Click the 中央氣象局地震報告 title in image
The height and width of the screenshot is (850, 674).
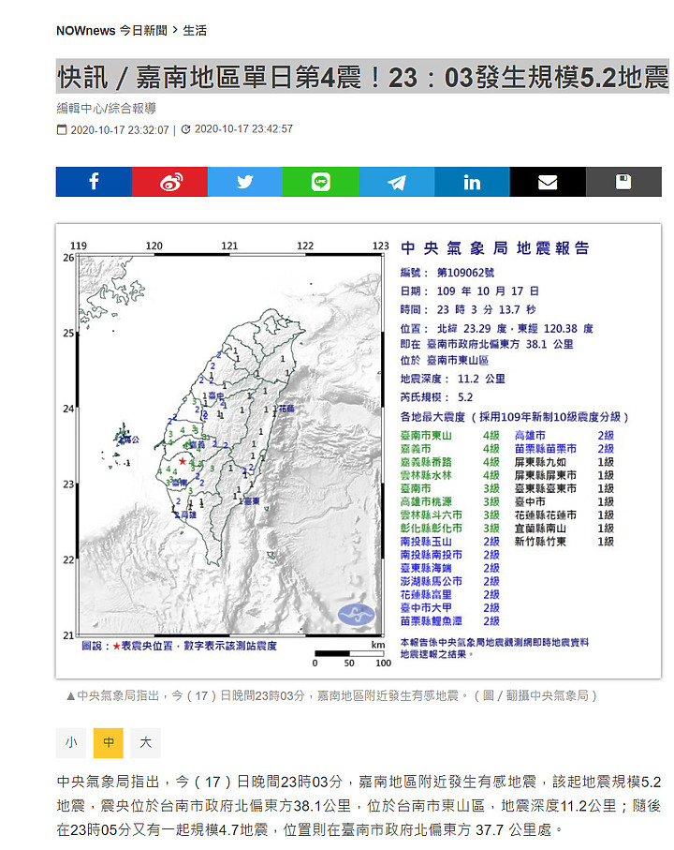click(495, 248)
